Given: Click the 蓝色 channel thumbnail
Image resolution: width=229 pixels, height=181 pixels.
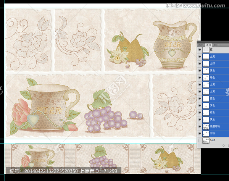Looking at the screenshot, I should (x=206, y=99).
